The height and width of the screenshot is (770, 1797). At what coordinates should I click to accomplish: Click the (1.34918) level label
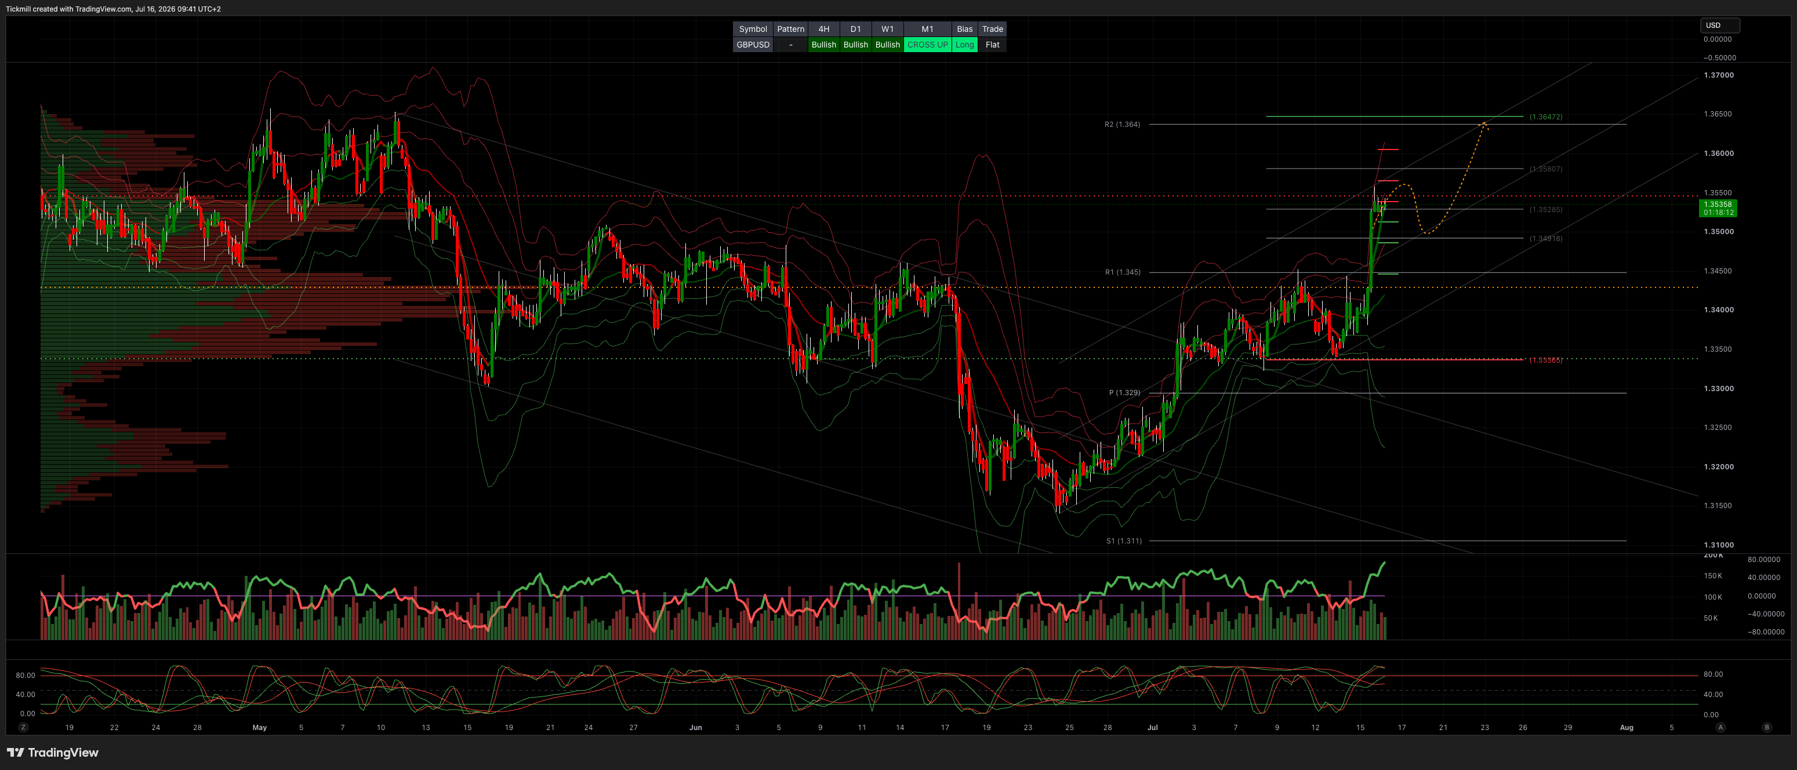tap(1546, 239)
